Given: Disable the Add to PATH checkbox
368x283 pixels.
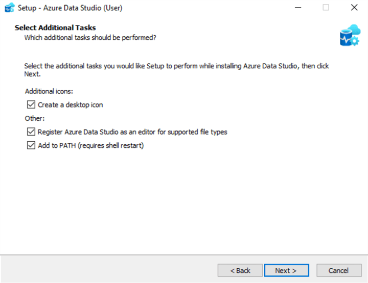Looking at the screenshot, I should click(x=30, y=146).
